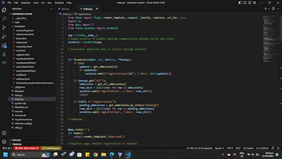
Task: Toggle the bottom panel
Action: pos(245,3)
